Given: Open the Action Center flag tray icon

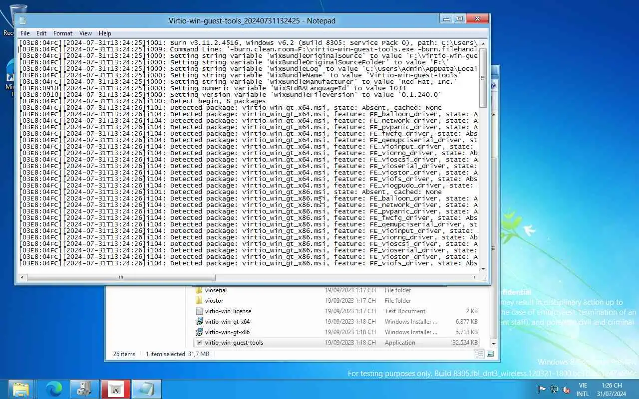Looking at the screenshot, I should [x=542, y=390].
